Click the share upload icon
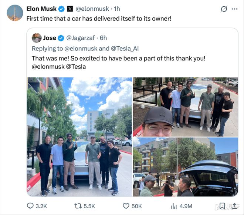244x215 pixels. tap(235, 206)
